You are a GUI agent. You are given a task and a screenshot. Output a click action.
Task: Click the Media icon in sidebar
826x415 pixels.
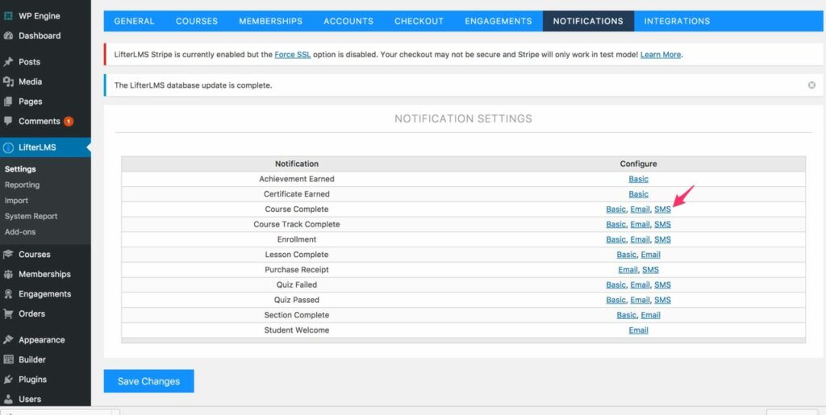(8, 81)
